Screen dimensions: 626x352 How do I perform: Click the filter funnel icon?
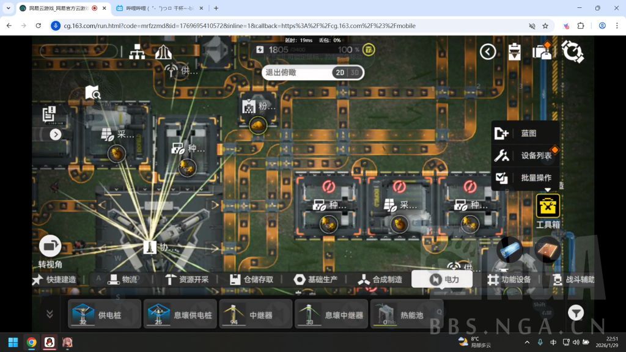click(575, 313)
